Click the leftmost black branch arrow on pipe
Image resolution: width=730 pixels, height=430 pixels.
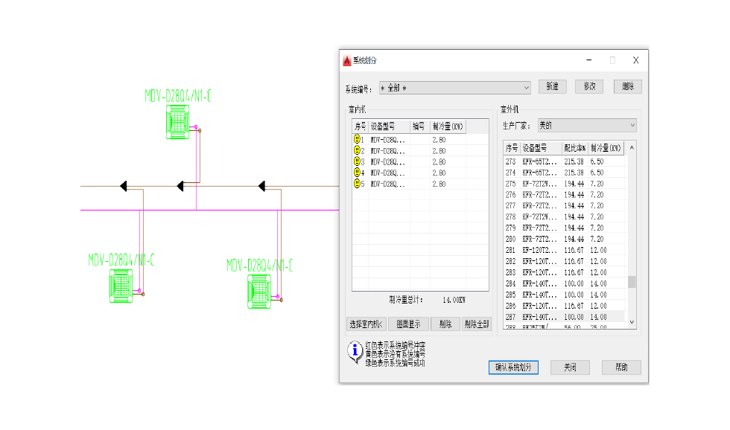point(124,186)
